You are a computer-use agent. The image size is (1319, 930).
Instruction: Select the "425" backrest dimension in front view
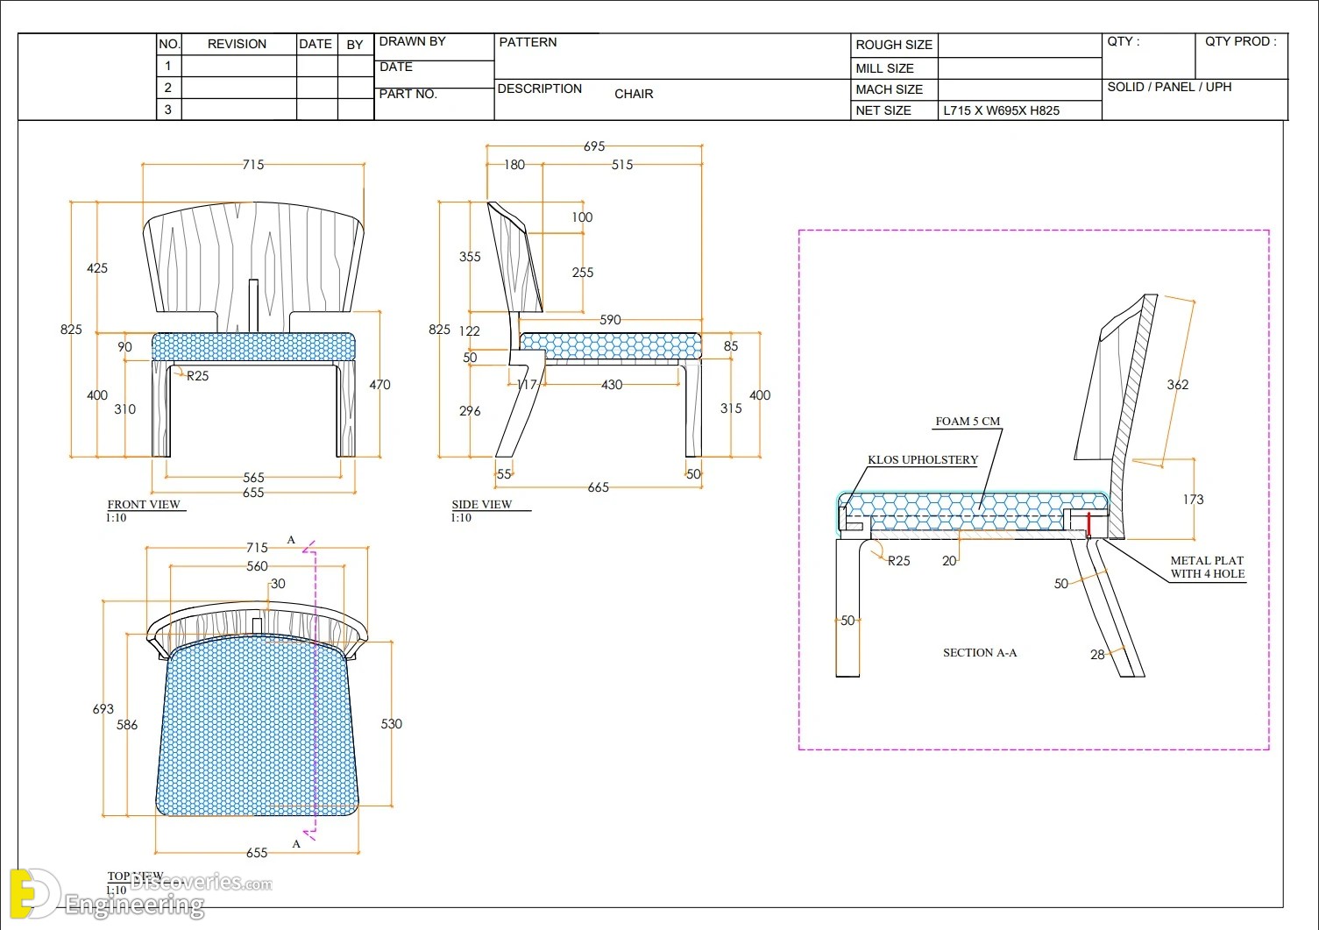(x=97, y=268)
